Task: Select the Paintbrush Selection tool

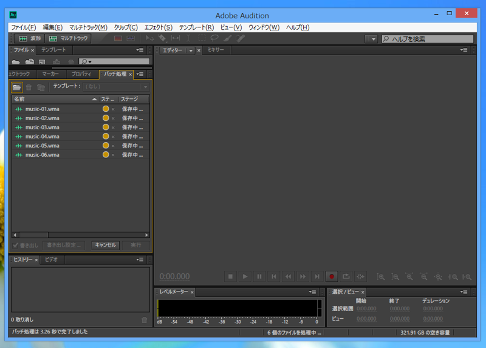Action: coord(227,38)
